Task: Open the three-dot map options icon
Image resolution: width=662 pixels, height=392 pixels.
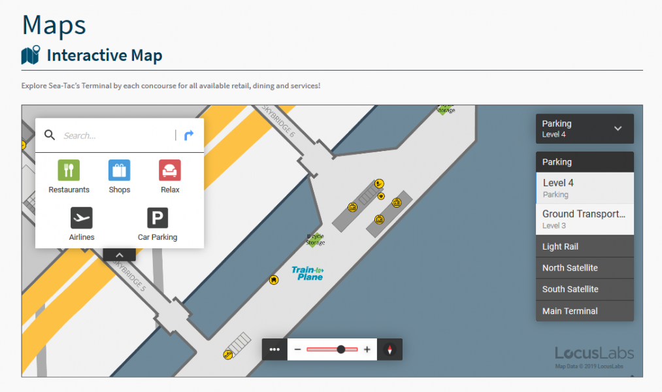Action: click(x=274, y=350)
